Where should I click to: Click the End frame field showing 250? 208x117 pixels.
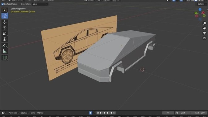click(200, 113)
